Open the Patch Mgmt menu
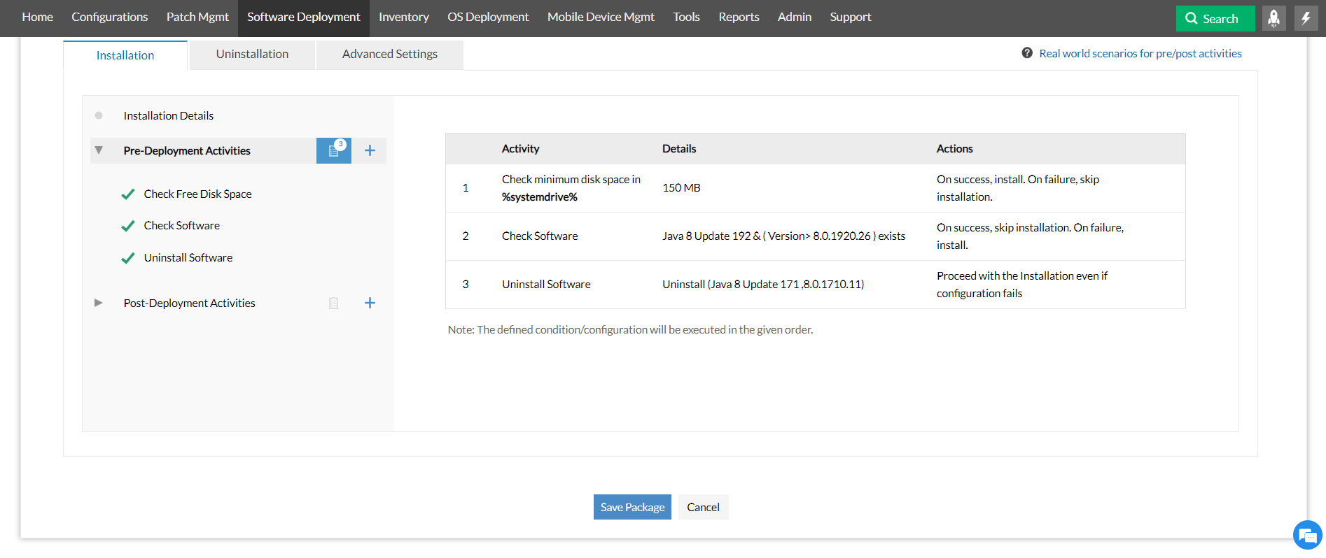Screen dimensions: 1326x558 tap(197, 17)
